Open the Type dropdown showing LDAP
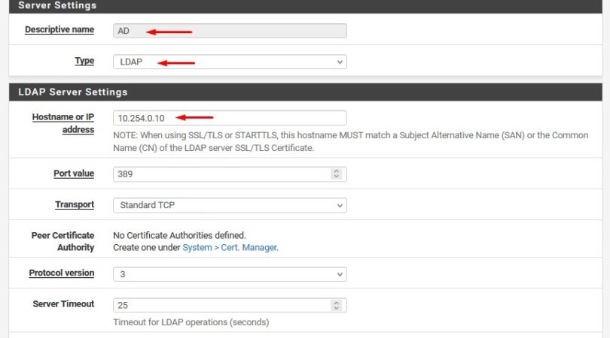The image size is (610, 338). click(230, 62)
